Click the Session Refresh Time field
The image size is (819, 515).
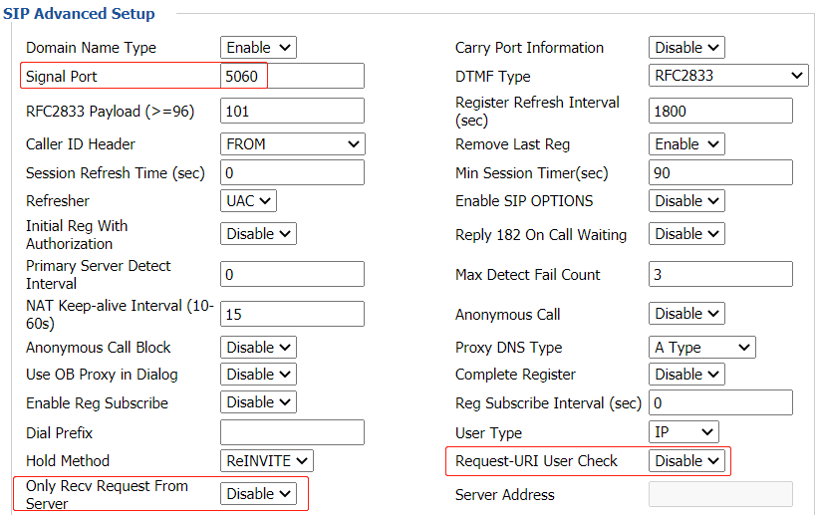tap(292, 173)
